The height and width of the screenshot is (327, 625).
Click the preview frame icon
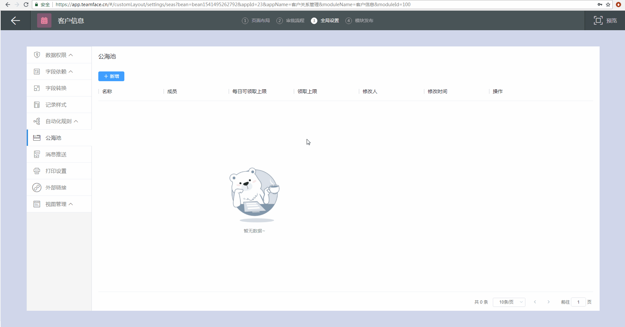coord(598,20)
